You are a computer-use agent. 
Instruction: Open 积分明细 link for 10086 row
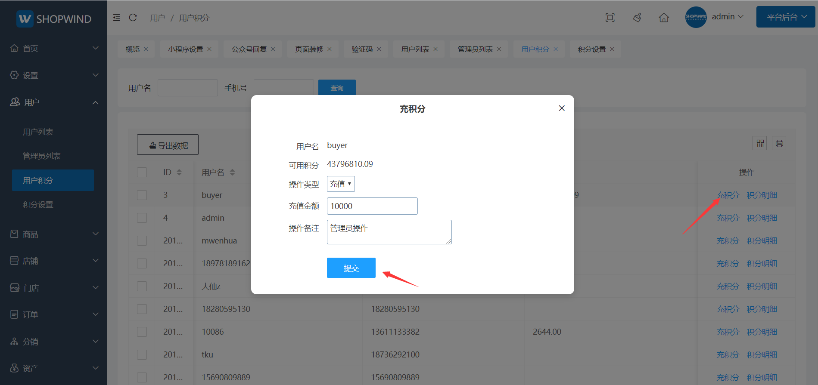762,332
